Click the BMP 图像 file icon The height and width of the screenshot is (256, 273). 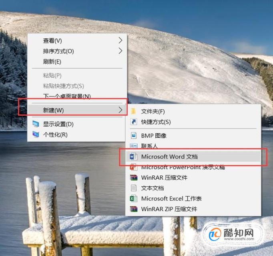134,135
